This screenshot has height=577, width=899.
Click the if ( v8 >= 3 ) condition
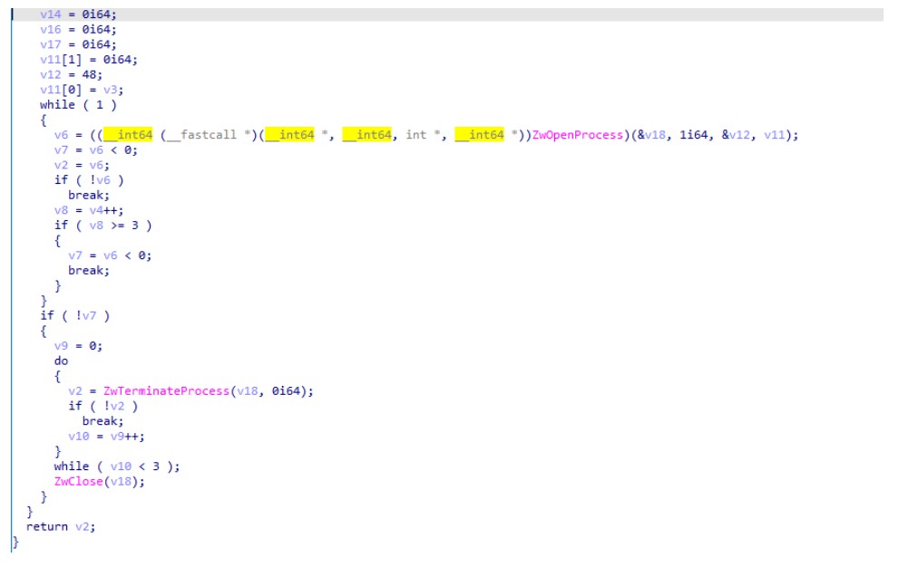(103, 226)
